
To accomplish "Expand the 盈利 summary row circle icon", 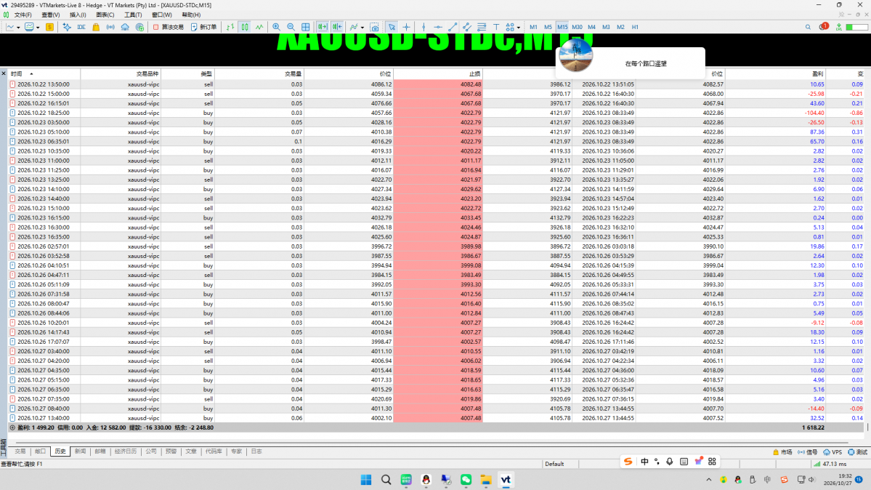I will pyautogui.click(x=12, y=427).
